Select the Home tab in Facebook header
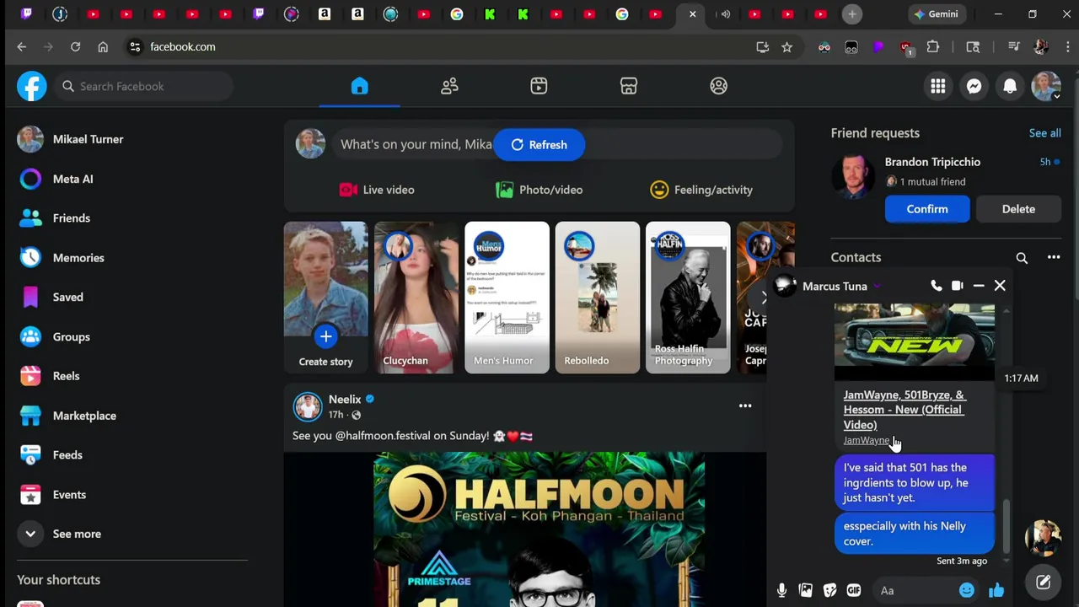 pyautogui.click(x=360, y=86)
